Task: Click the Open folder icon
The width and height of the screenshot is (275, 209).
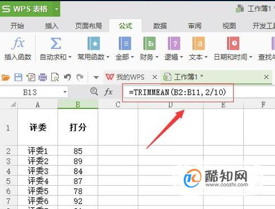Action: 6,77
